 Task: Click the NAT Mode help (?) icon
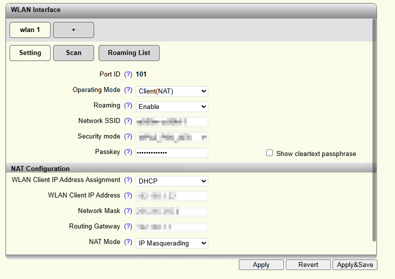tap(128, 242)
